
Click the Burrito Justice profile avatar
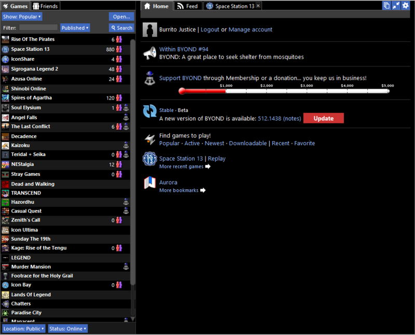click(x=150, y=30)
